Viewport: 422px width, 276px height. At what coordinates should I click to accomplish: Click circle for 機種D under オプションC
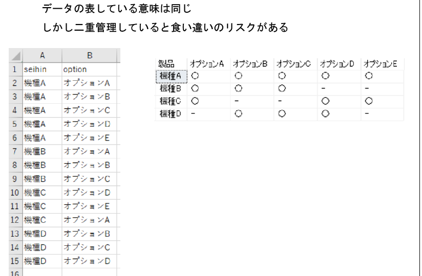(282, 113)
